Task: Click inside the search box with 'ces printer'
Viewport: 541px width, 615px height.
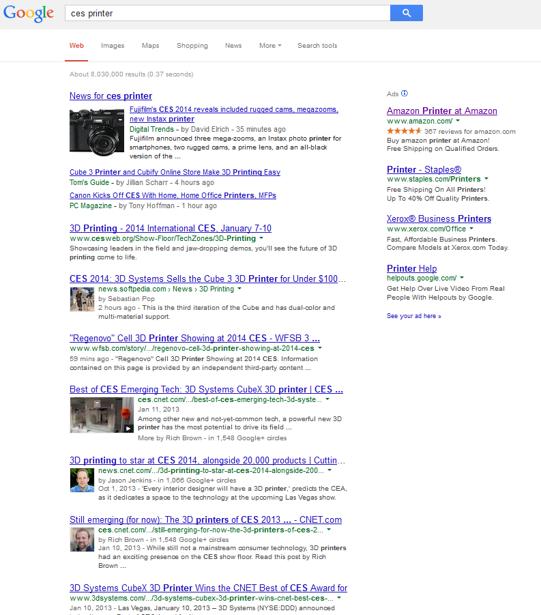Action: click(x=227, y=13)
